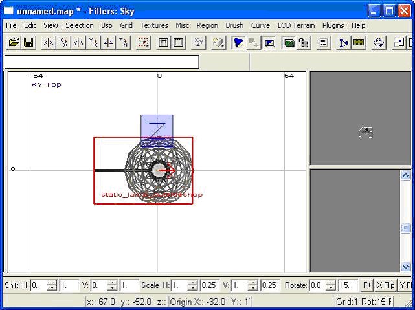This screenshot has height=310, width=415.
Task: Open the LOD Terrain menu
Action: tap(296, 25)
